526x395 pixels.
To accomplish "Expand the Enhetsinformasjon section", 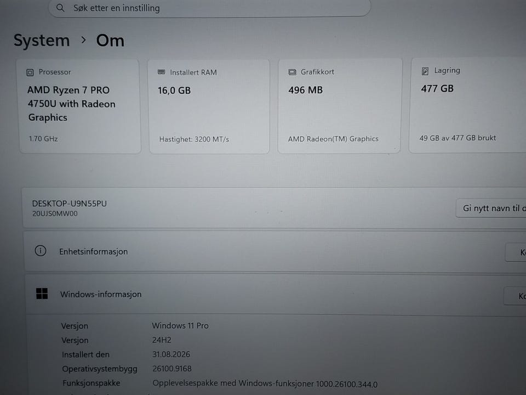I will (x=275, y=251).
